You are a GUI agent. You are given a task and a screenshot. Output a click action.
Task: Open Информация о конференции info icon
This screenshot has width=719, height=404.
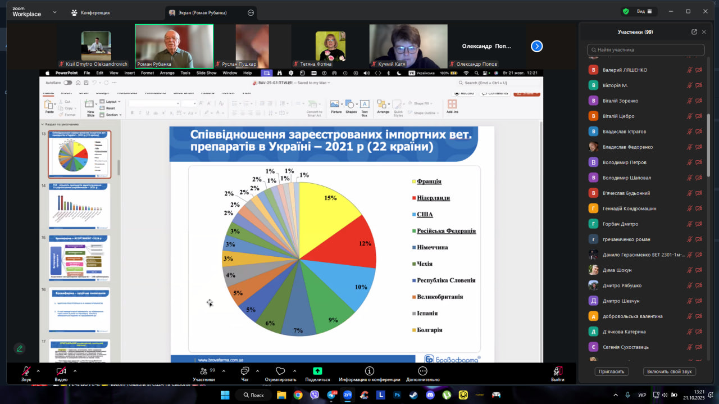coord(369,371)
